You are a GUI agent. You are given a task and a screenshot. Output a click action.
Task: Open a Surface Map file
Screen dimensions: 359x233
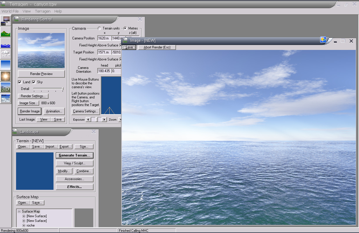pos(23,203)
